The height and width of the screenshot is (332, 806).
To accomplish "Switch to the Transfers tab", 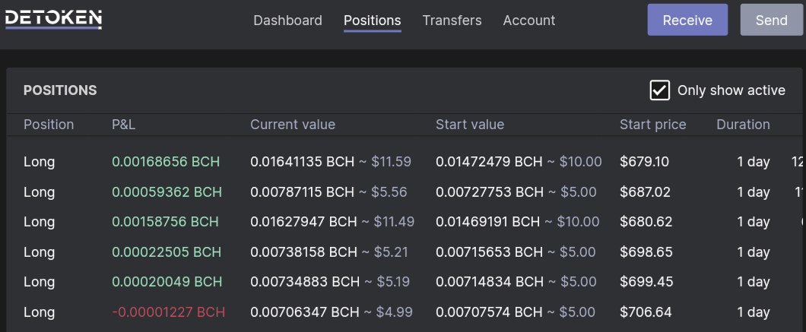I will pos(452,21).
